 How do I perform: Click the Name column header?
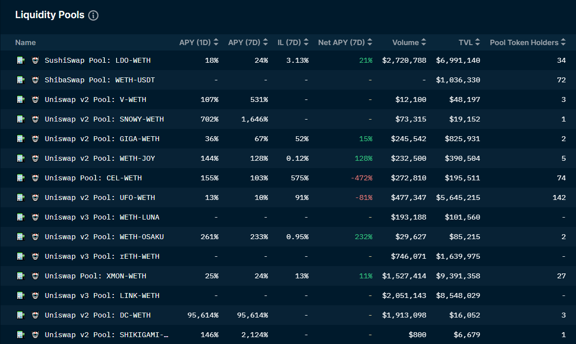(x=25, y=43)
